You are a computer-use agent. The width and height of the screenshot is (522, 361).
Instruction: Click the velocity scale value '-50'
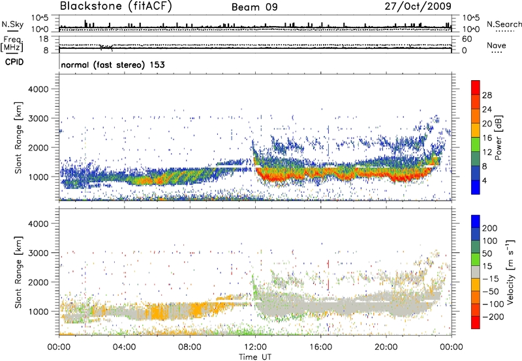pos(491,291)
